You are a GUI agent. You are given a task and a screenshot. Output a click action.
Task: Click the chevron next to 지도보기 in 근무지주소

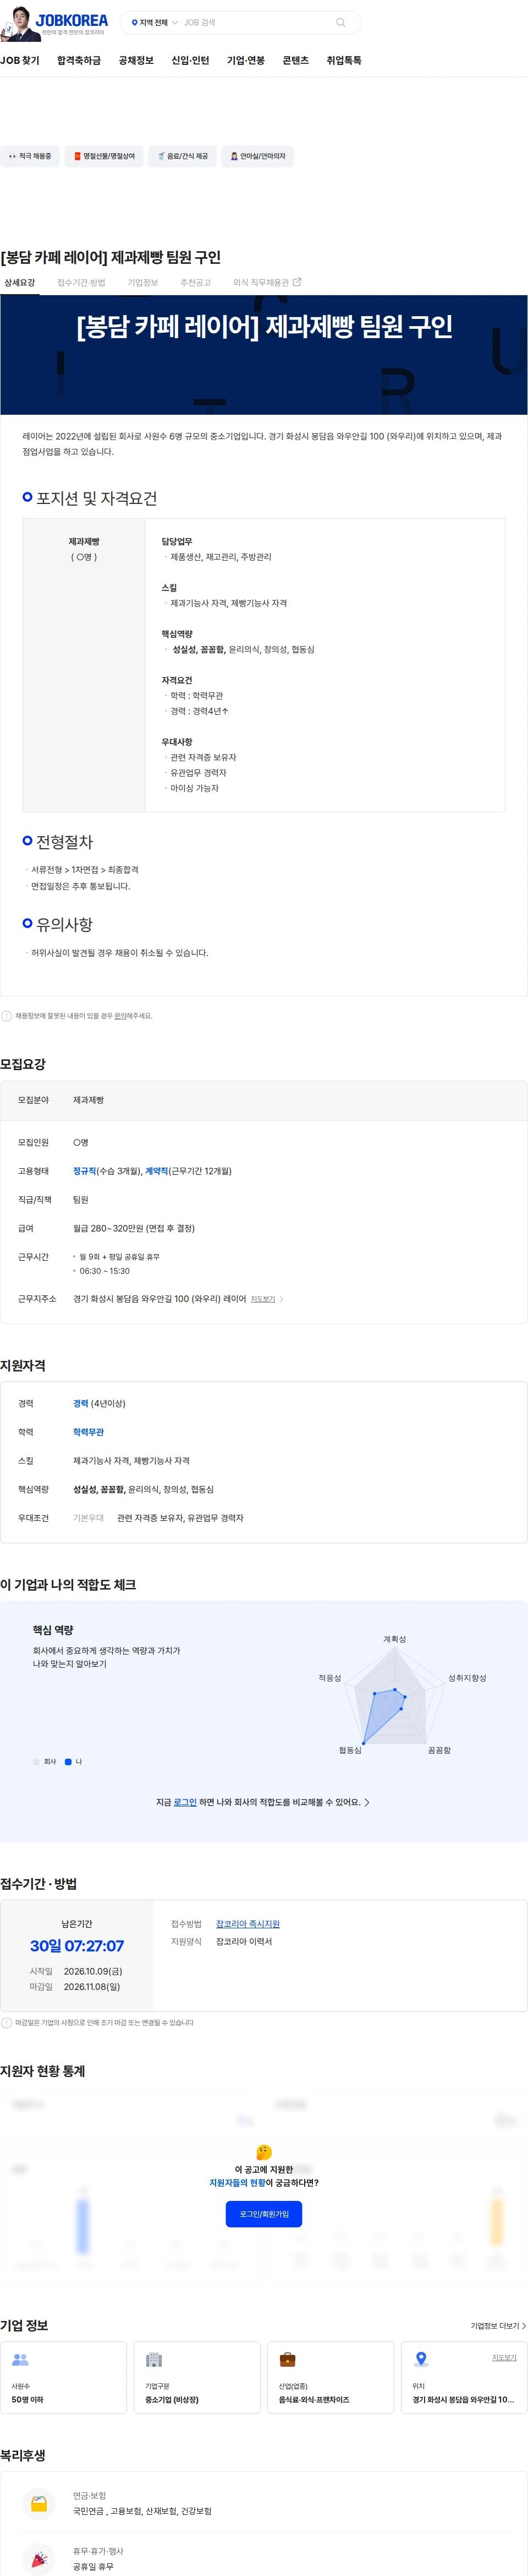coord(282,1299)
